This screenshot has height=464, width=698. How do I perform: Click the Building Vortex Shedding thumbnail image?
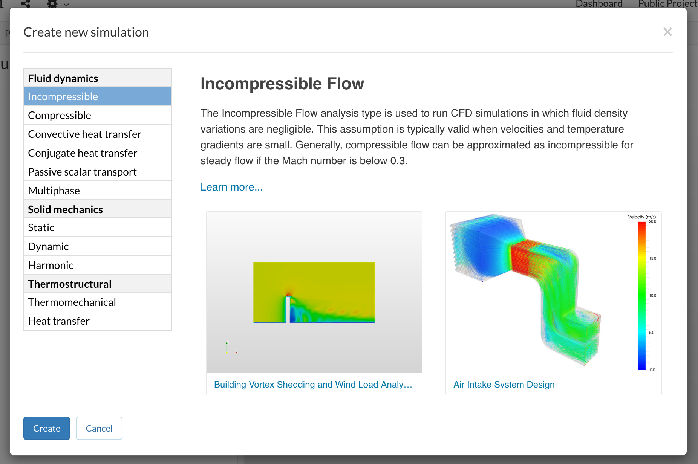click(314, 292)
